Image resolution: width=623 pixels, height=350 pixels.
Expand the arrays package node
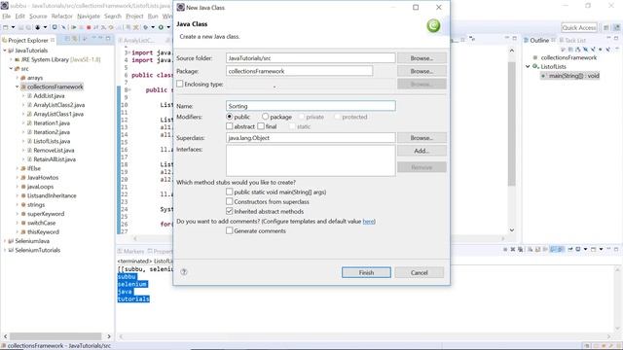pyautogui.click(x=18, y=78)
